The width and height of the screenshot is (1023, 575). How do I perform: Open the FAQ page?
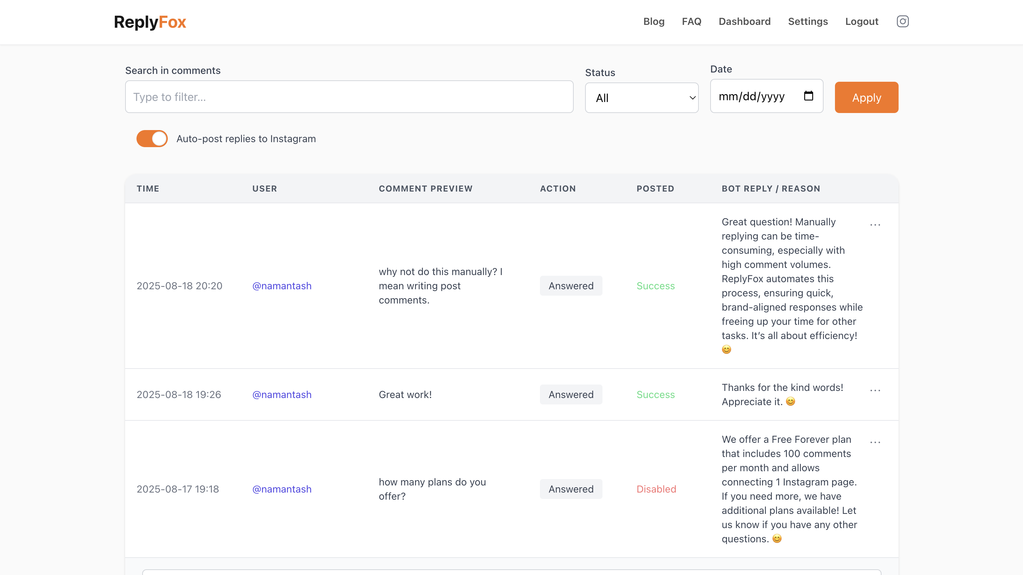691,21
